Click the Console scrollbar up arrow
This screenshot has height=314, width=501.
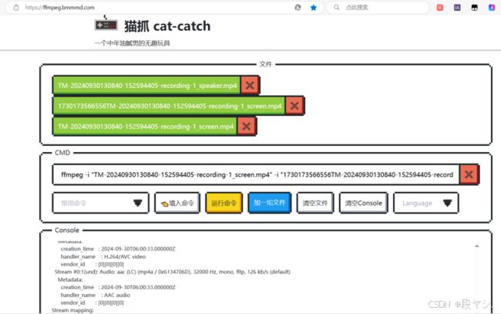pyautogui.click(x=476, y=246)
